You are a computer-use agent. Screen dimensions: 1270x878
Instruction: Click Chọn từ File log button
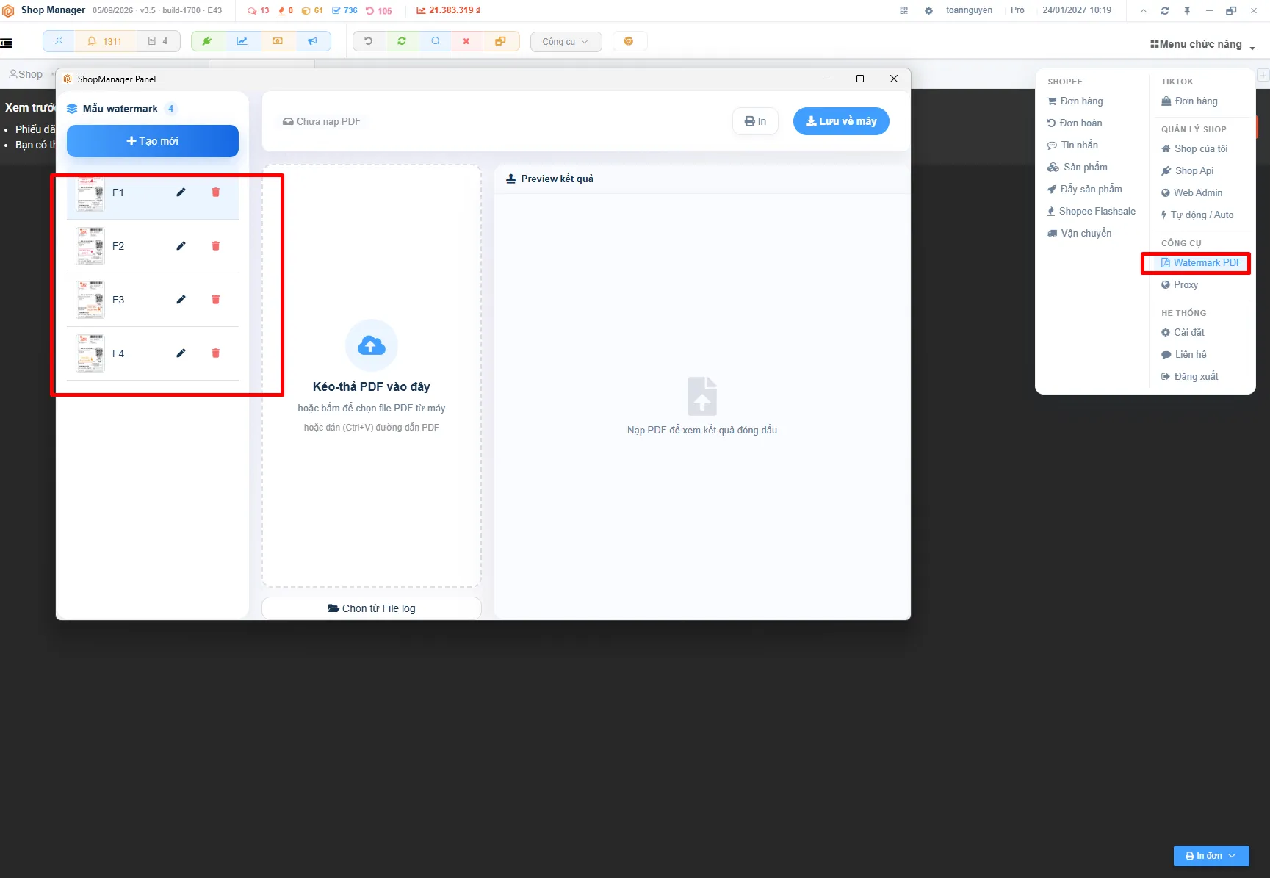click(372, 608)
